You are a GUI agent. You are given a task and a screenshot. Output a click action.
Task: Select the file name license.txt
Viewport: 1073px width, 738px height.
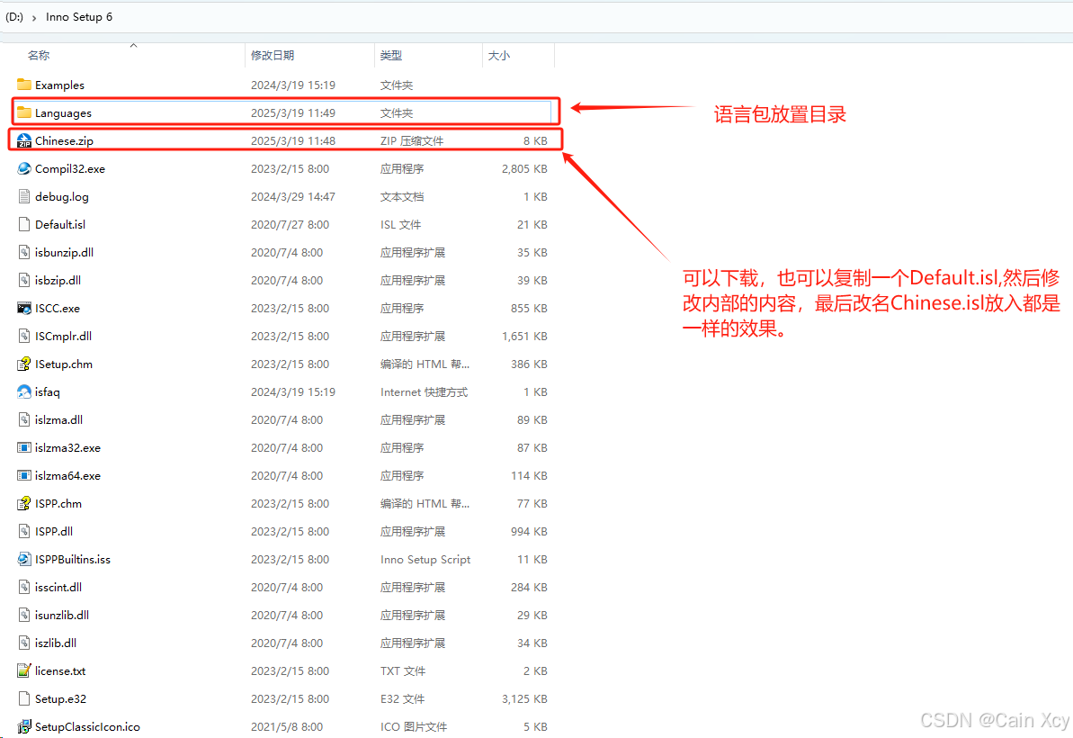pyautogui.click(x=60, y=670)
